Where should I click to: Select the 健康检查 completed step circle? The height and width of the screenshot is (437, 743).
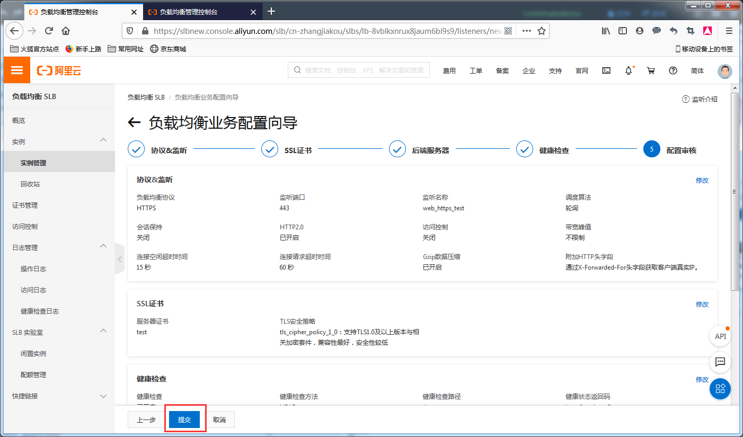pos(524,149)
